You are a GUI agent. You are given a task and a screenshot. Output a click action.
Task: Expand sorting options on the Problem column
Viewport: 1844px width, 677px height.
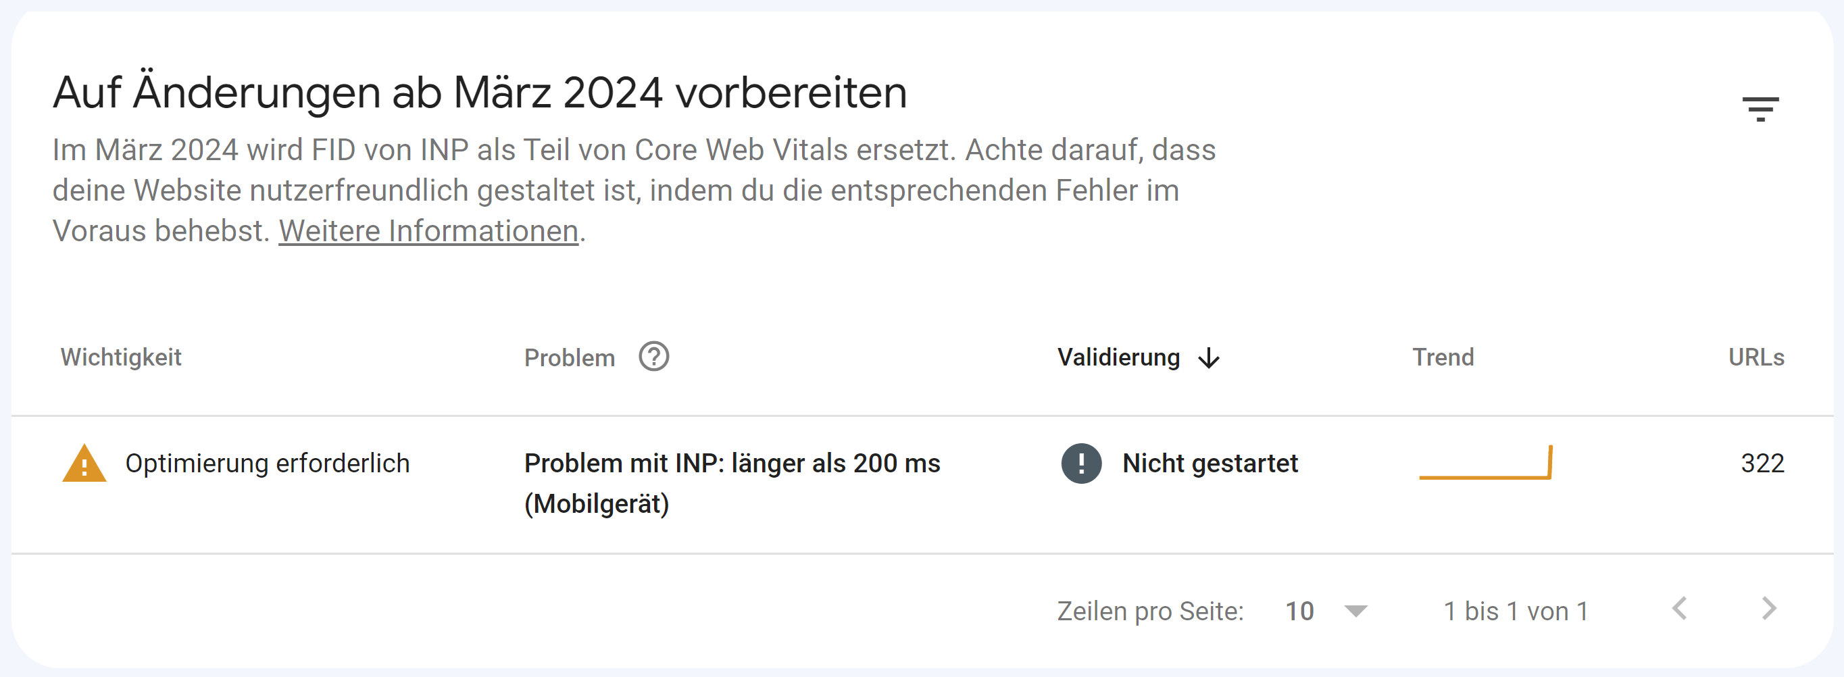pos(570,356)
